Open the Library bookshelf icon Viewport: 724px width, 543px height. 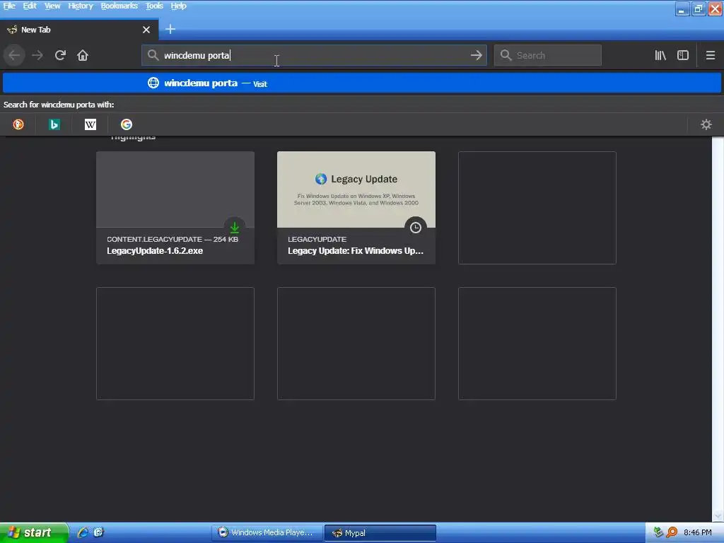coord(660,55)
